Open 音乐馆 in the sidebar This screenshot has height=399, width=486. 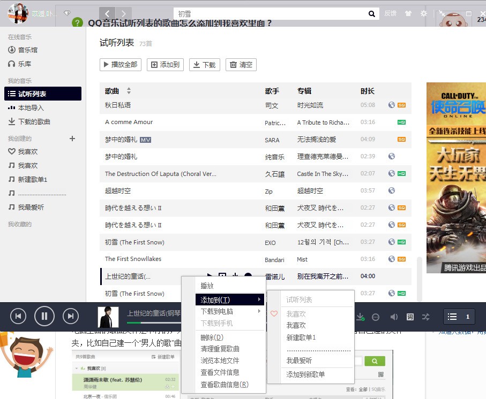(x=23, y=50)
